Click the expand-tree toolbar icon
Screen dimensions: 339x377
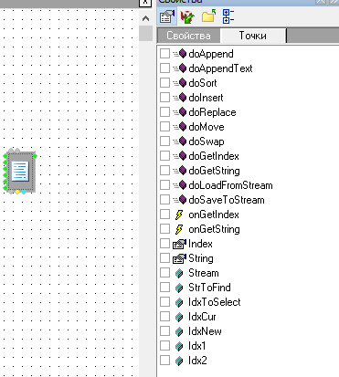[x=228, y=16]
